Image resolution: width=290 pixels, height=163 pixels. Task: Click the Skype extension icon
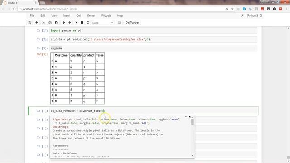click(244, 9)
